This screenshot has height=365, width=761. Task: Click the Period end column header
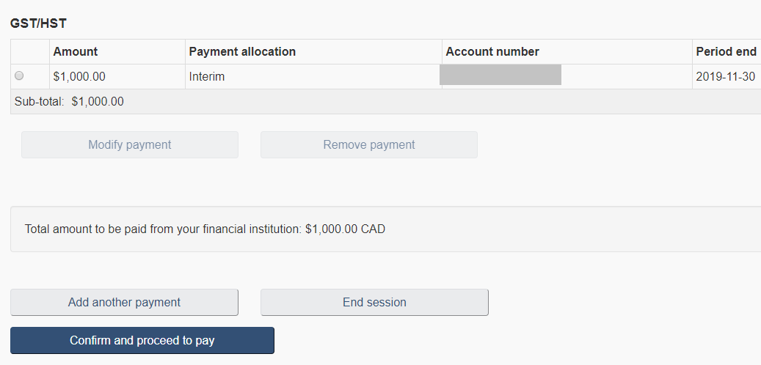[726, 51]
